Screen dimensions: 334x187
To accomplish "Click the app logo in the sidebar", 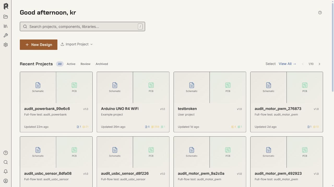I will (x=6, y=6).
